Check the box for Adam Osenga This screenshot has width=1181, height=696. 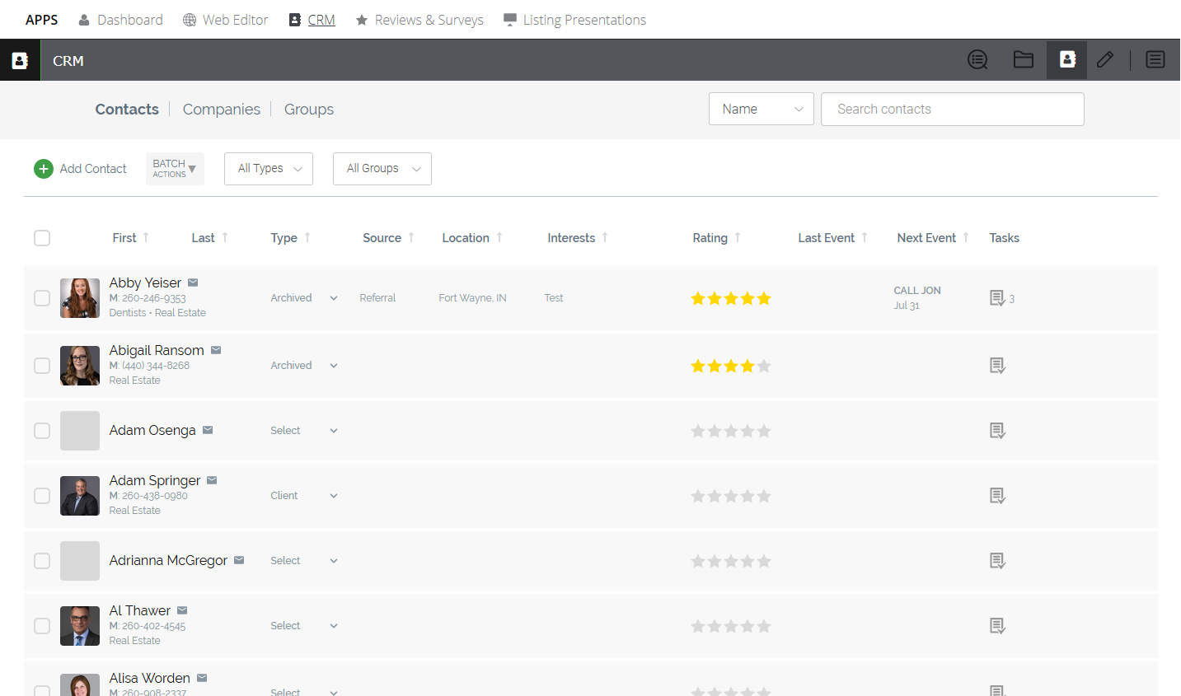(x=42, y=431)
